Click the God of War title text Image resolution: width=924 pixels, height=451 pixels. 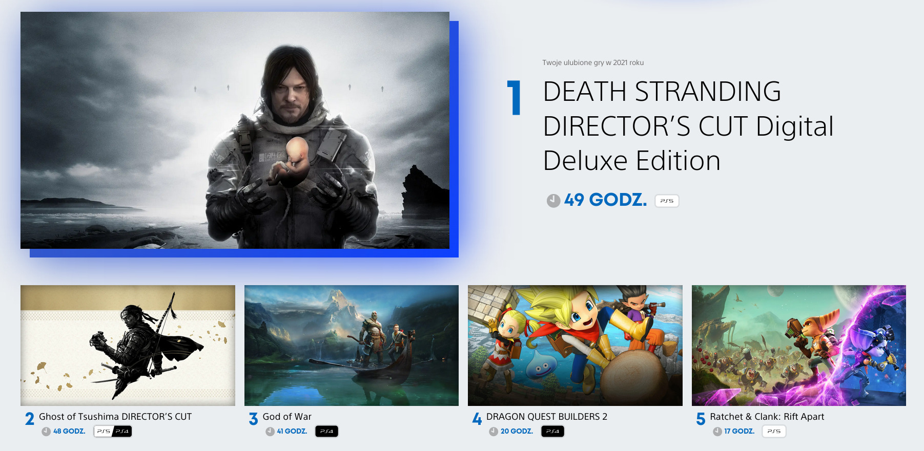pyautogui.click(x=287, y=417)
